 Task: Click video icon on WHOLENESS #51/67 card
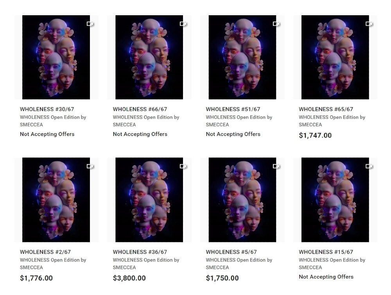[276, 24]
